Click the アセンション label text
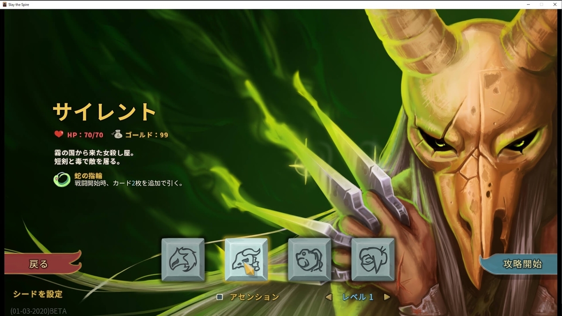The width and height of the screenshot is (562, 316). [254, 297]
